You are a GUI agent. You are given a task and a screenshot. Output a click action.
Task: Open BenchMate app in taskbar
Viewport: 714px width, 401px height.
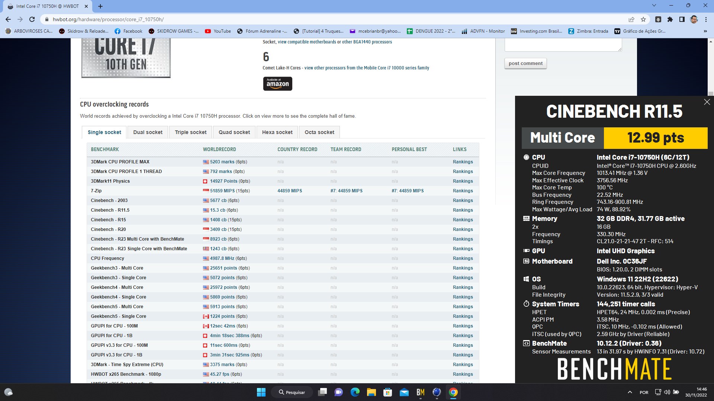click(421, 392)
